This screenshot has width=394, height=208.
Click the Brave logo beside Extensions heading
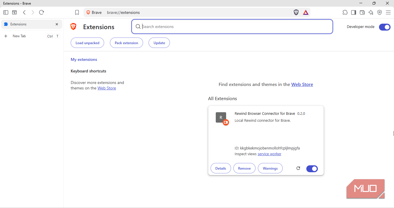click(74, 27)
